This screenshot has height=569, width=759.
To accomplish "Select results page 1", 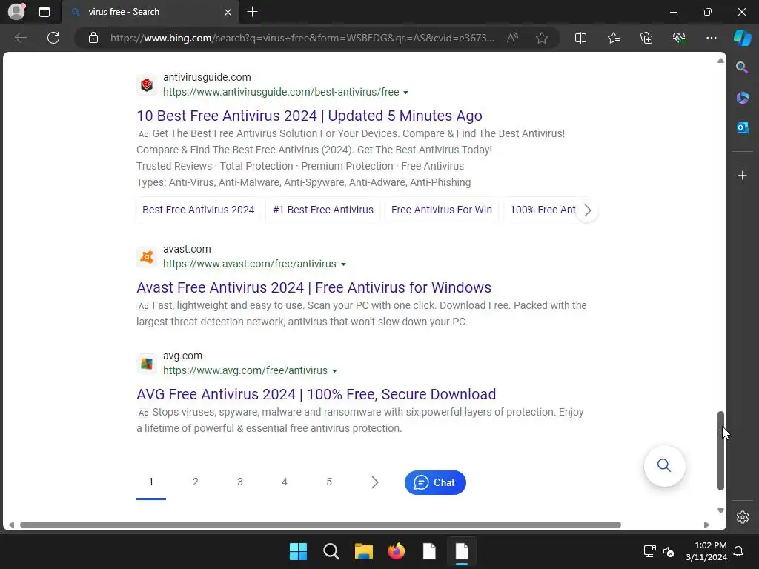I will coord(151,482).
